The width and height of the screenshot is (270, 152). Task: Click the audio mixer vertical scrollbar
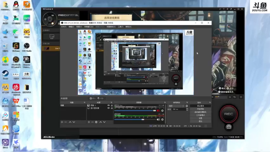coord(166,114)
